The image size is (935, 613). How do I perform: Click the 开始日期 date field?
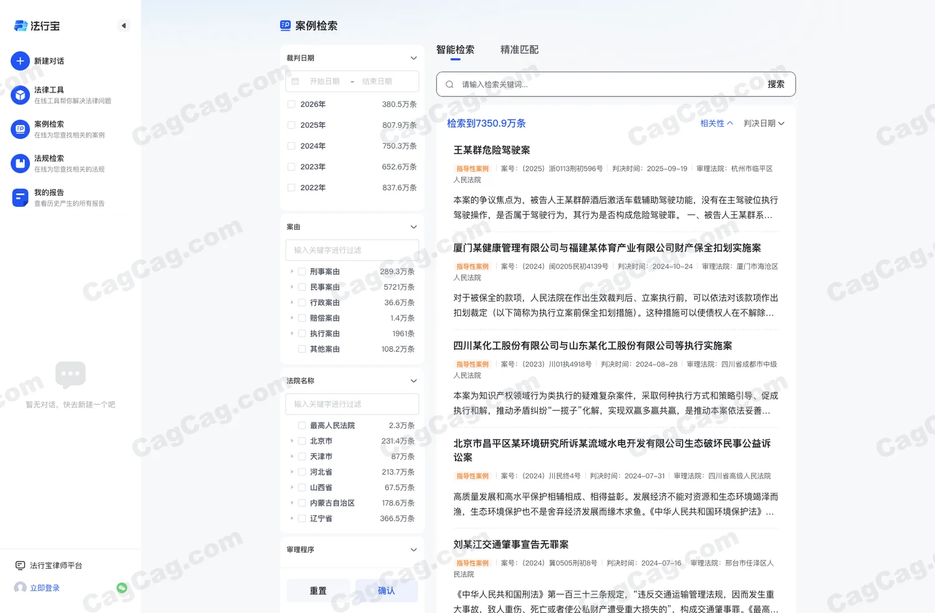tap(325, 82)
